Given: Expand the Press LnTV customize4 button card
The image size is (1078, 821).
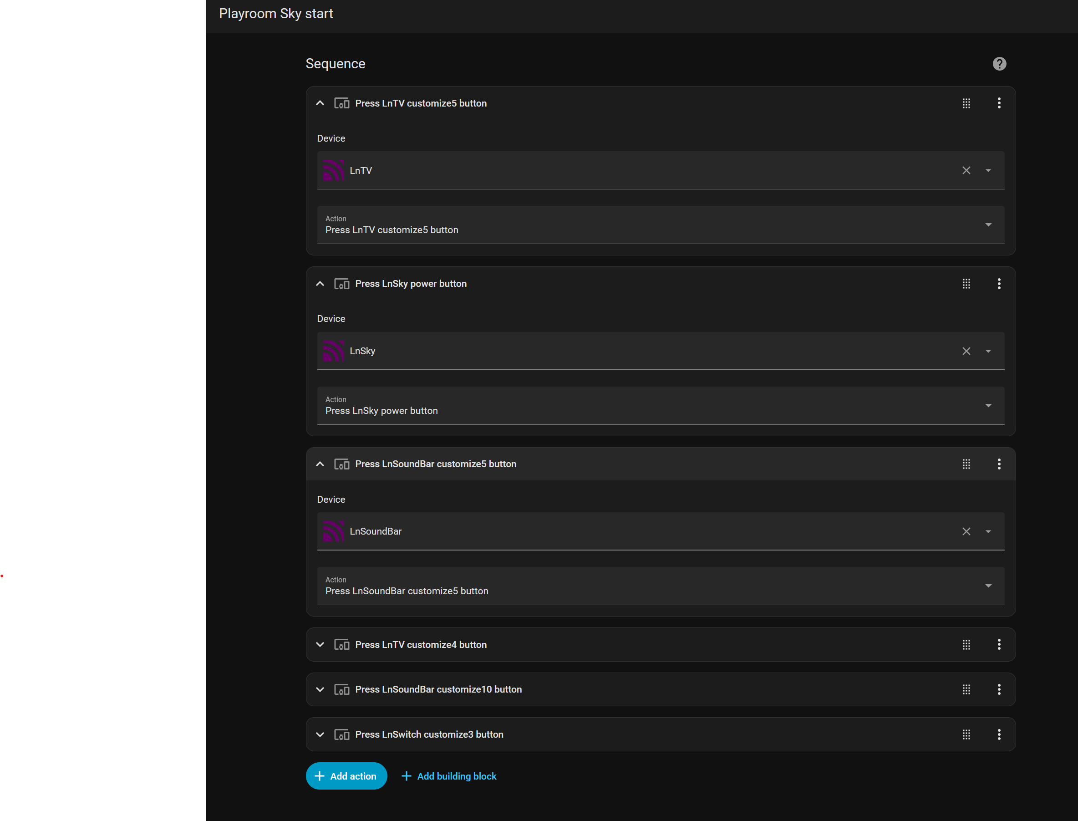Looking at the screenshot, I should click(320, 645).
